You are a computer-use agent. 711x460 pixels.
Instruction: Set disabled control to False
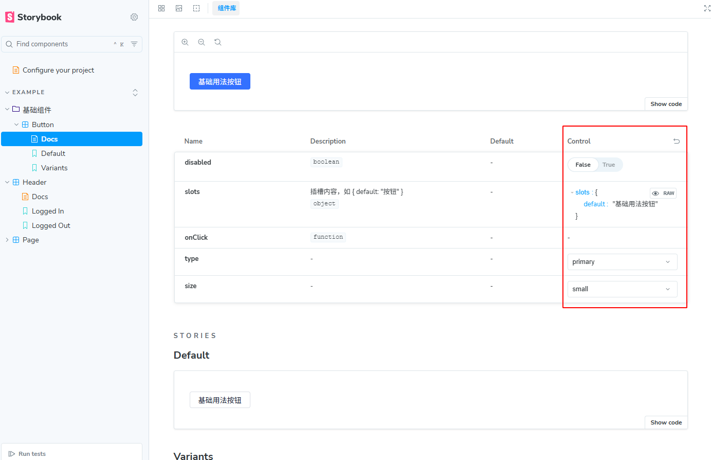tap(583, 165)
